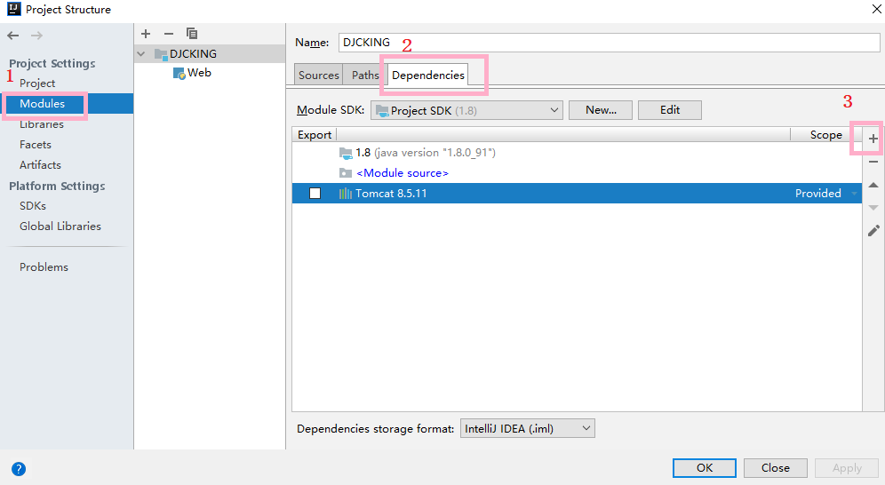The height and width of the screenshot is (485, 885).
Task: Click the New... SDK button
Action: click(x=601, y=110)
